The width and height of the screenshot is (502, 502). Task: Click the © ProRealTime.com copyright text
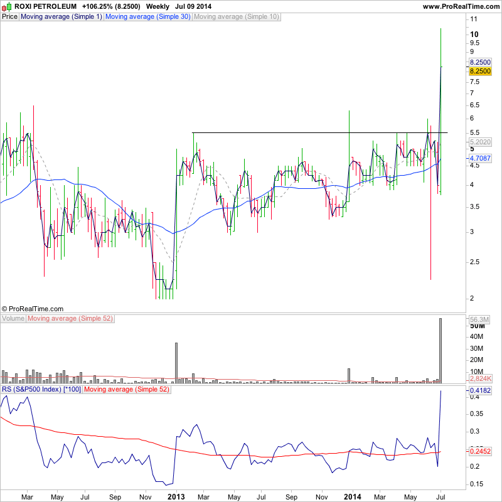33,309
